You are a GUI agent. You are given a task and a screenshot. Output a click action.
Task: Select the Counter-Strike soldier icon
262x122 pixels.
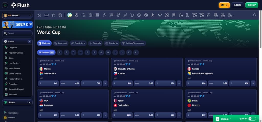(153, 15)
